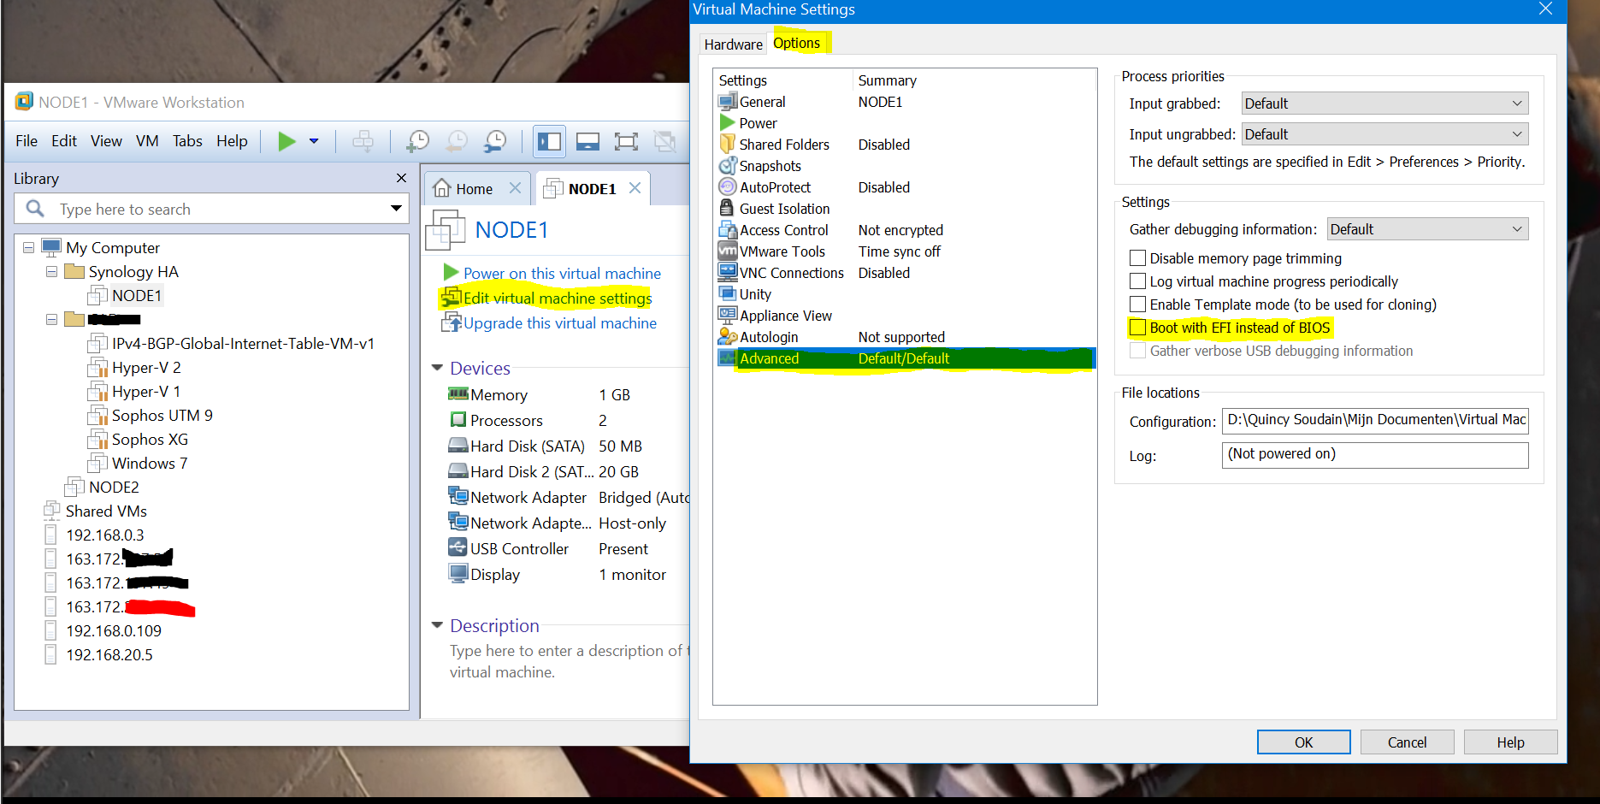Screen dimensions: 1600x804
Task: Open the Input grabbed priority dropdown
Action: click(x=1385, y=103)
